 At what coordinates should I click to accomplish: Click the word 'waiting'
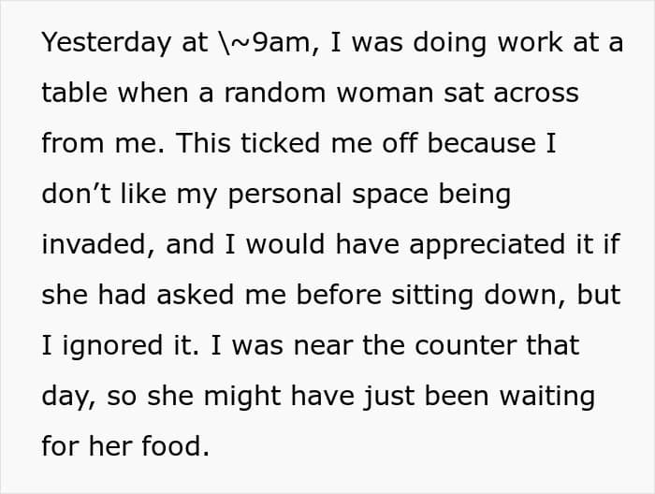[x=547, y=397]
